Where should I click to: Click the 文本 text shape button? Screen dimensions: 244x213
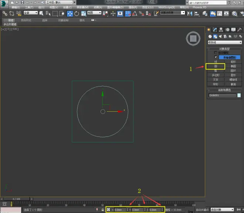point(216,80)
